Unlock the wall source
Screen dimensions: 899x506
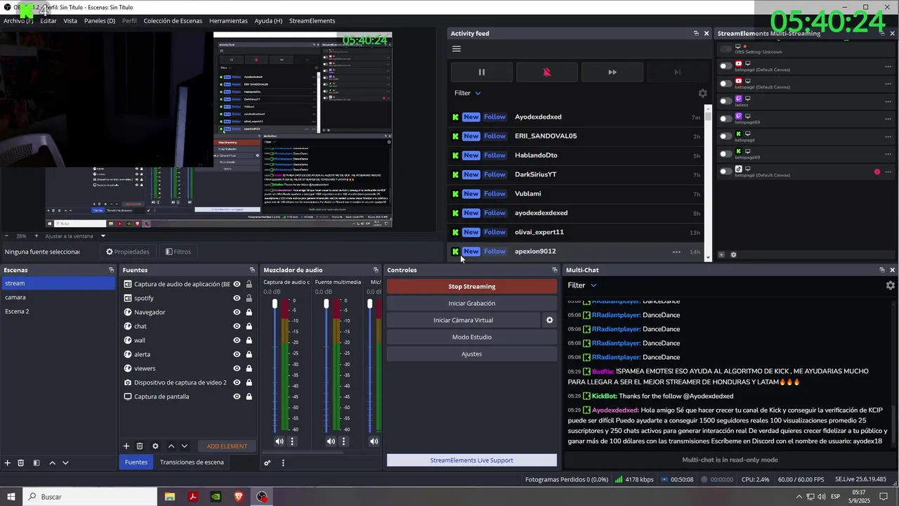tap(249, 340)
